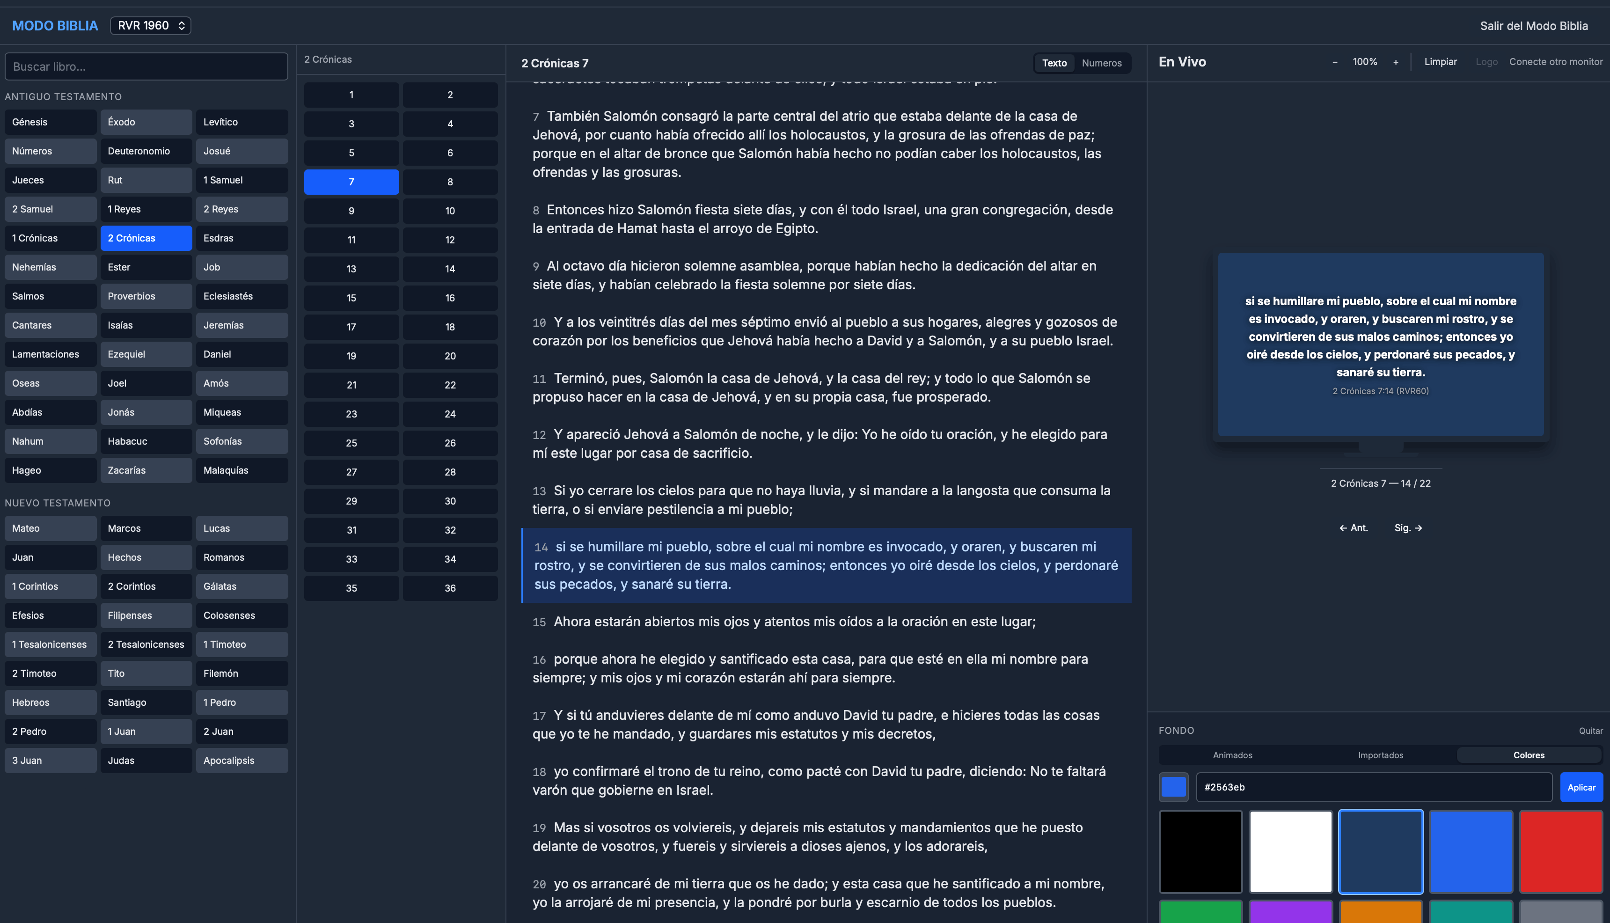Switch verse view to Numeros
This screenshot has height=923, width=1610.
click(1101, 63)
